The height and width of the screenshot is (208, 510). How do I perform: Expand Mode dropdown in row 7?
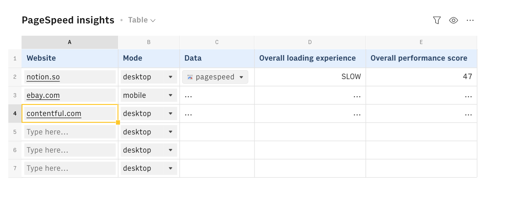tap(170, 168)
